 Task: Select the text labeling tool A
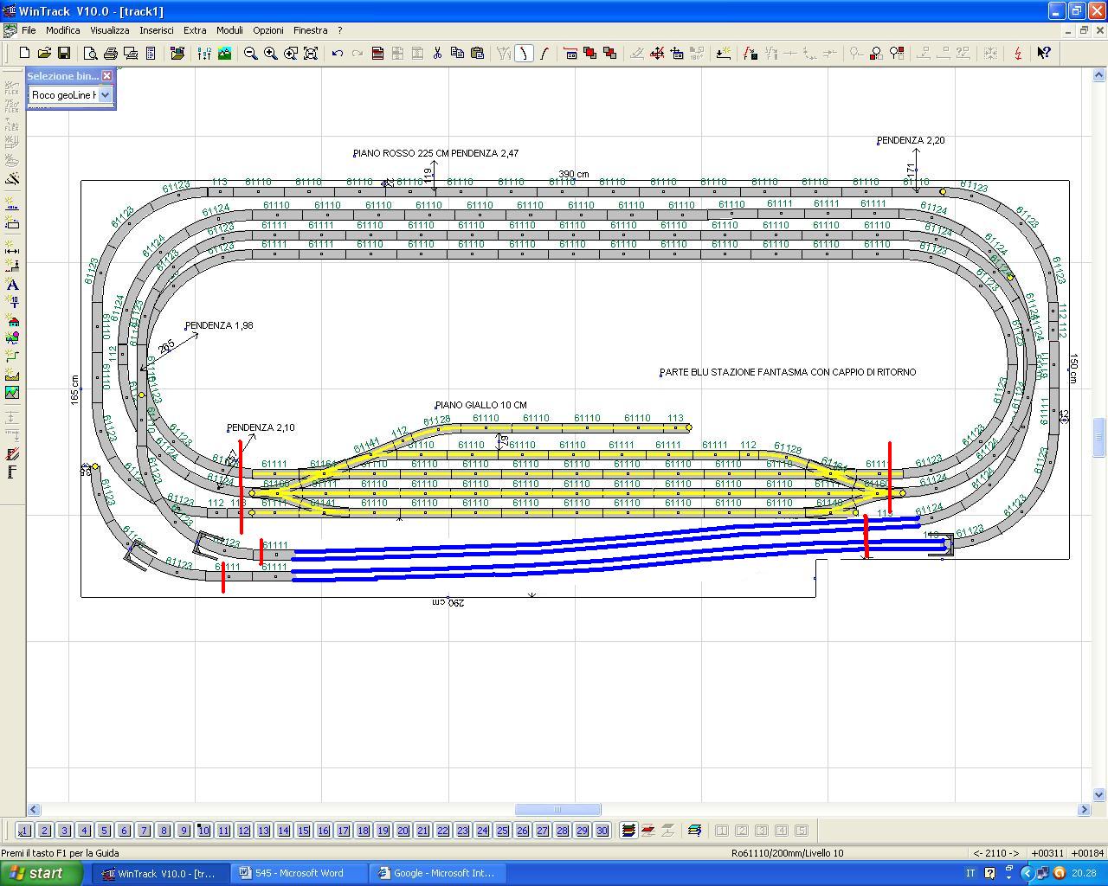[x=13, y=286]
